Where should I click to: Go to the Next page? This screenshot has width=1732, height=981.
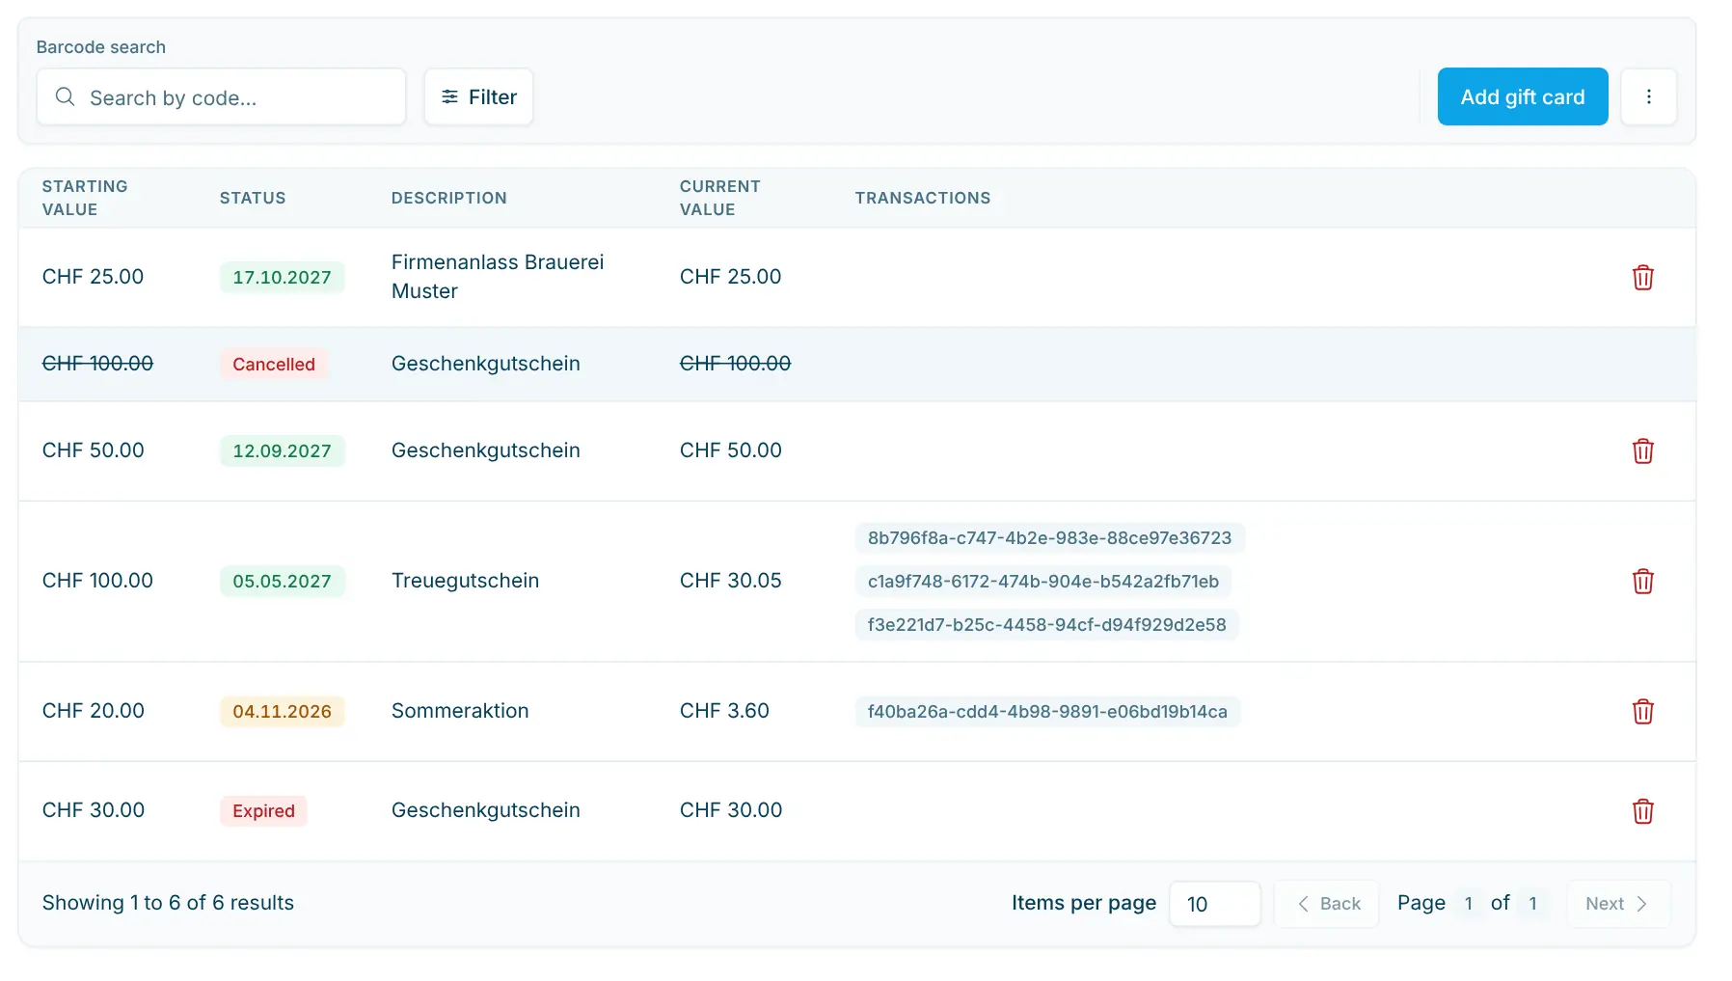[x=1617, y=904]
